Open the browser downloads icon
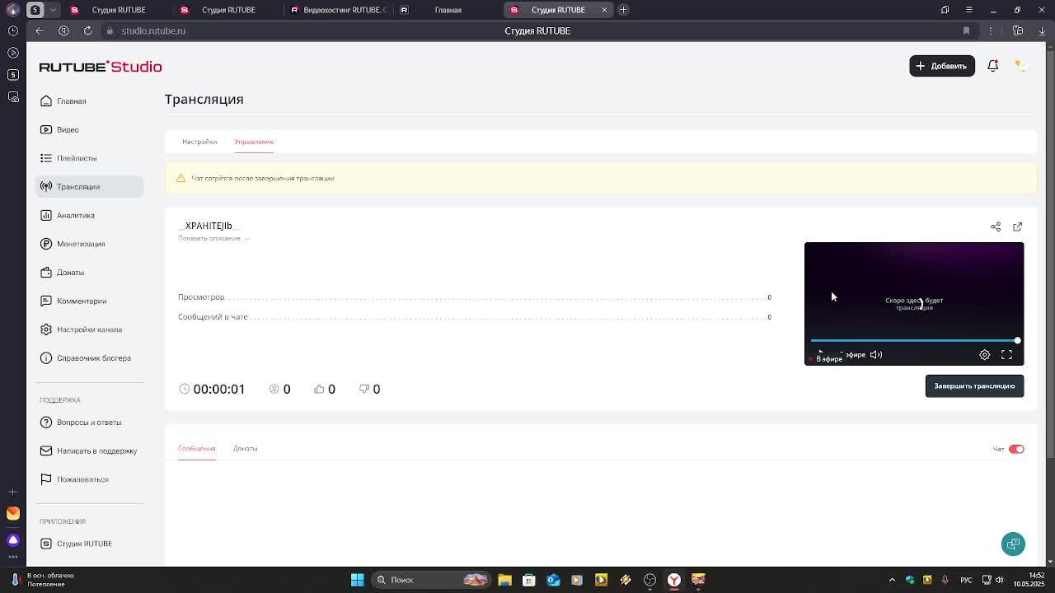The image size is (1055, 593). (x=1042, y=30)
